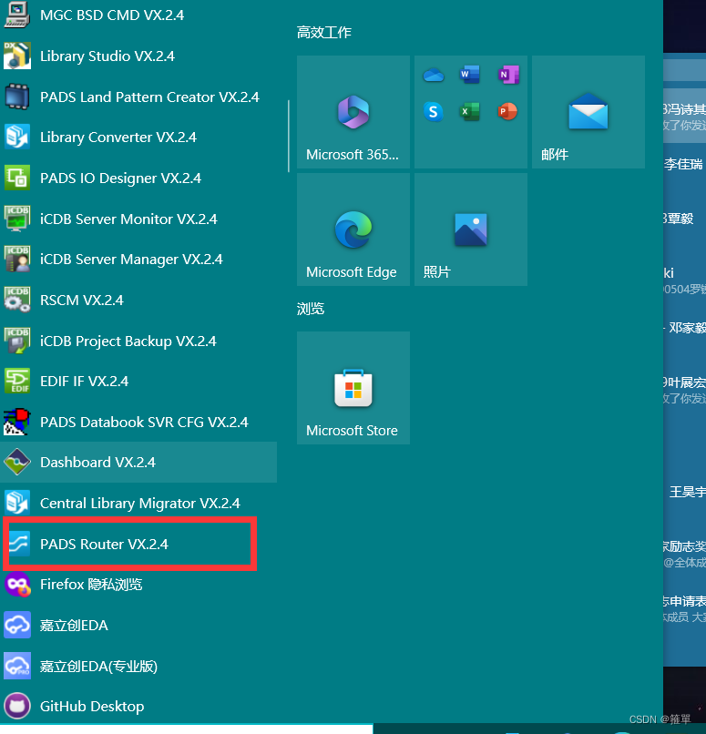The image size is (706, 734).
Task: Open PADS Databook SVR CFG icon
Action: pyautogui.click(x=17, y=422)
